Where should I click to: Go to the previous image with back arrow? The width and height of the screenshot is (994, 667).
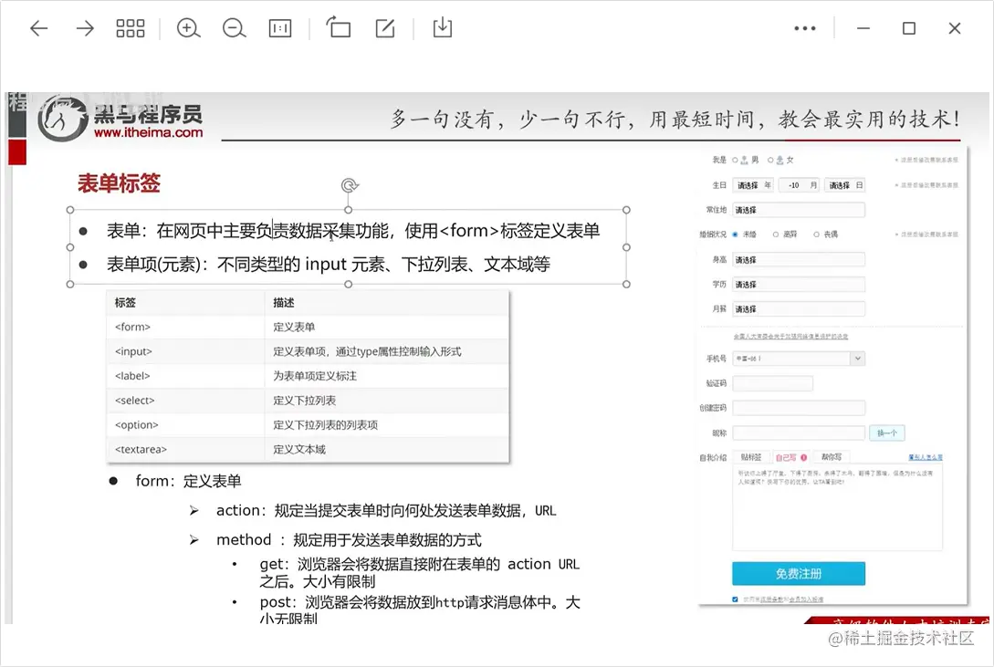pyautogui.click(x=39, y=28)
